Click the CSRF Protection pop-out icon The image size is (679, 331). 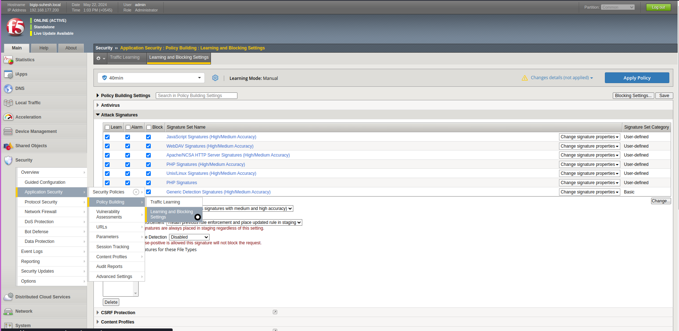point(275,312)
